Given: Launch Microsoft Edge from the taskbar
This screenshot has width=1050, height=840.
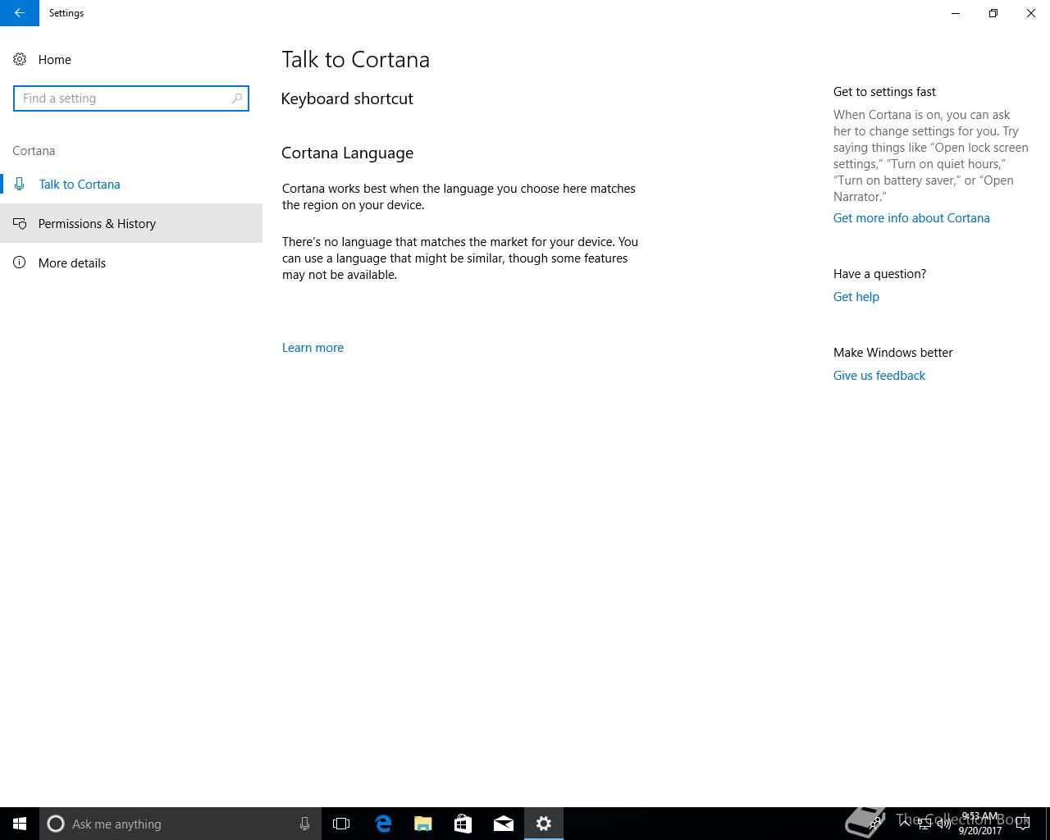Looking at the screenshot, I should pos(383,824).
